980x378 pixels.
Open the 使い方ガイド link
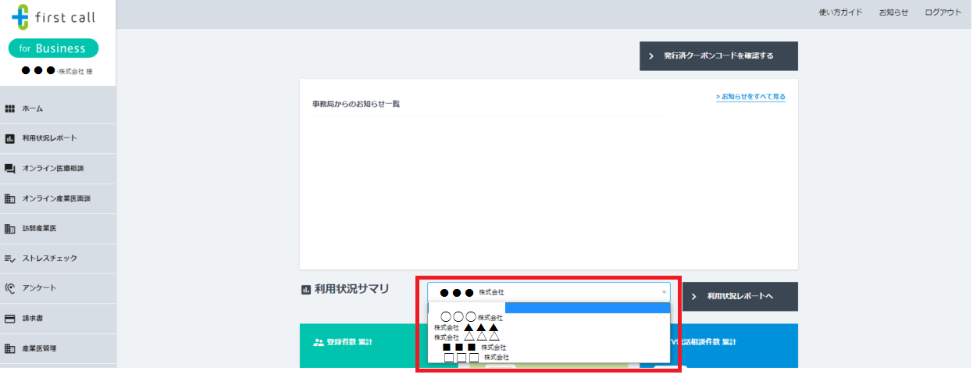point(840,12)
